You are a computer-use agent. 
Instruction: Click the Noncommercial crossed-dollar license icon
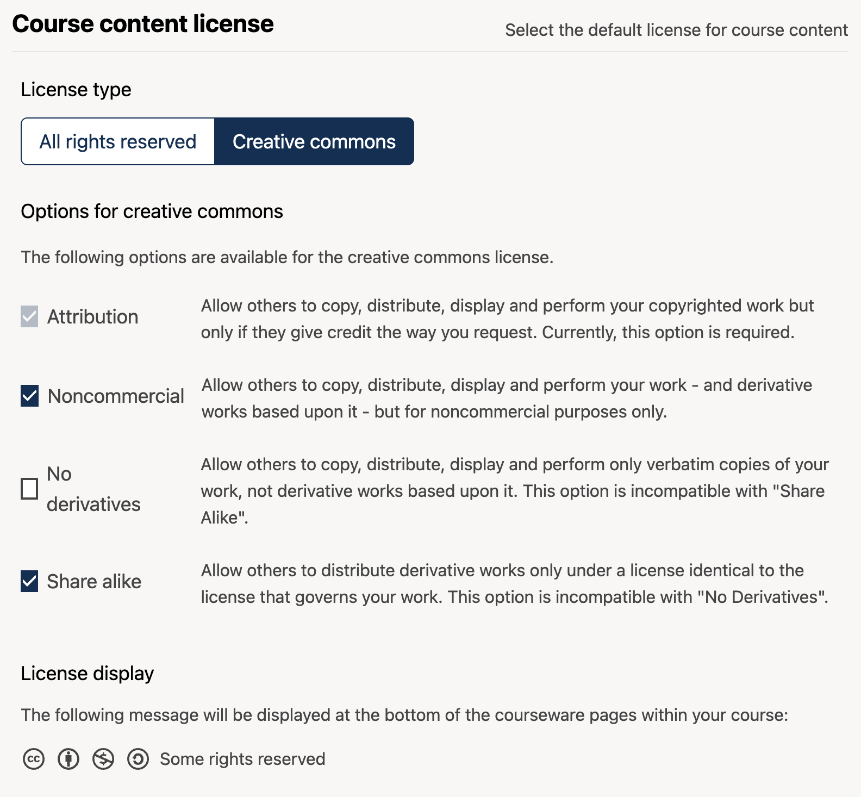103,759
